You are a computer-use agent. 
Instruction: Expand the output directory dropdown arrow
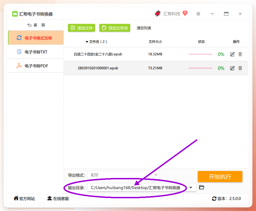[x=191, y=188]
